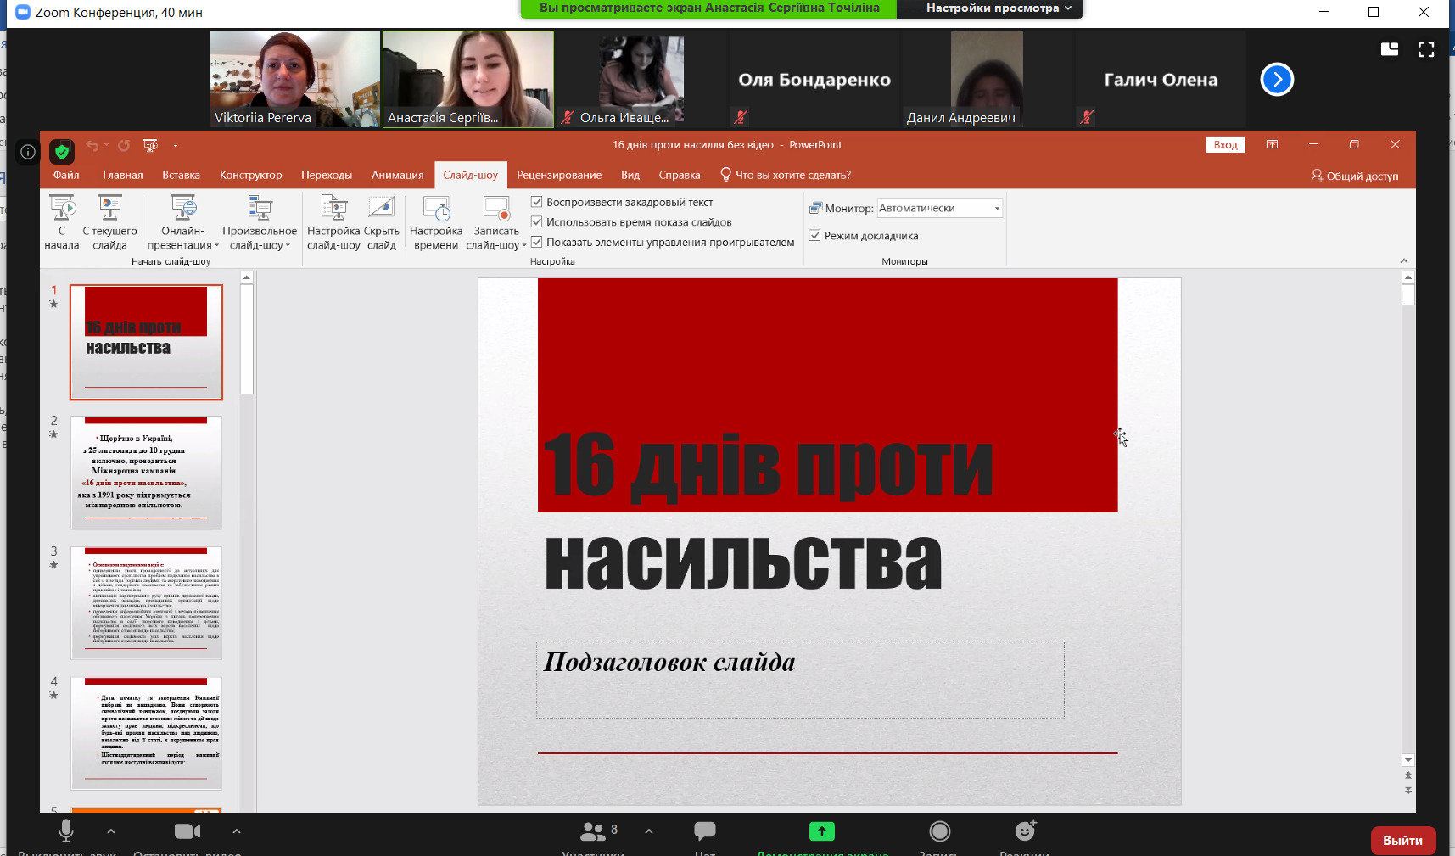Screen dimensions: 1455x856
Task: Go to previous slide double-arrow button
Action: (1408, 775)
